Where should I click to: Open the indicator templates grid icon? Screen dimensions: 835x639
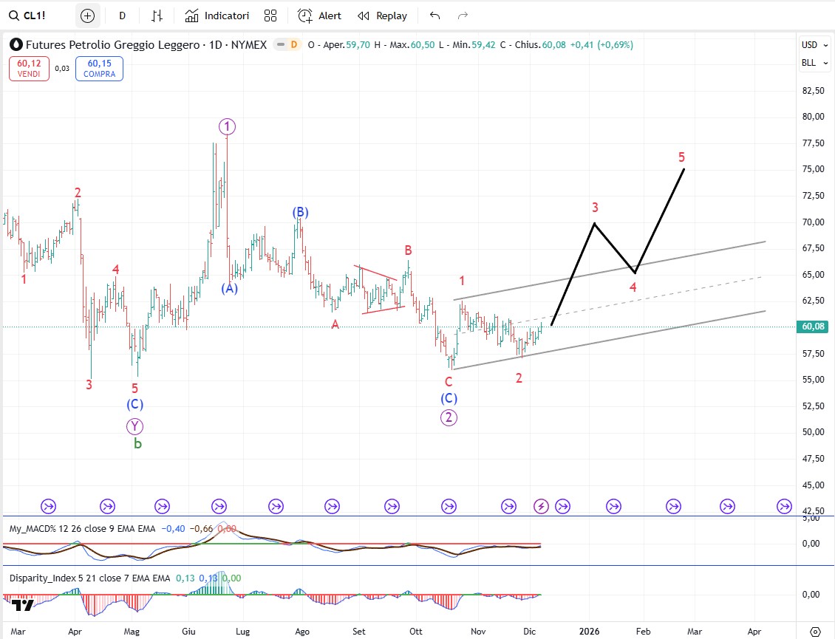coord(270,16)
